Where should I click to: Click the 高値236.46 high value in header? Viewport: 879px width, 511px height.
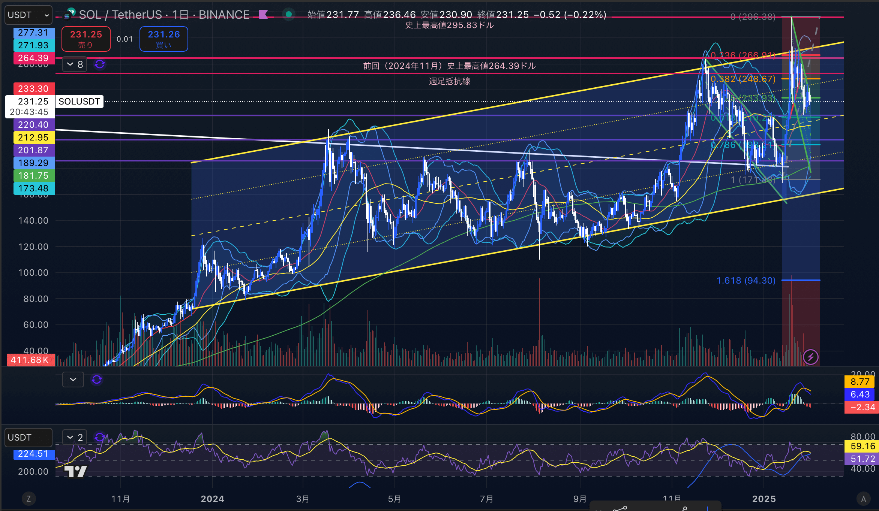coord(390,15)
